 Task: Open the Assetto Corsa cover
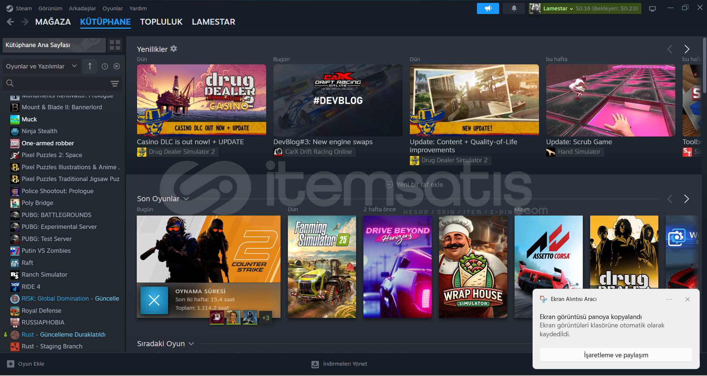pos(548,252)
